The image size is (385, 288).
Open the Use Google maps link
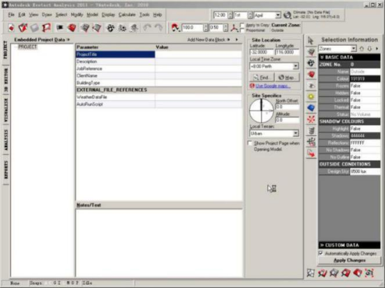click(x=273, y=86)
